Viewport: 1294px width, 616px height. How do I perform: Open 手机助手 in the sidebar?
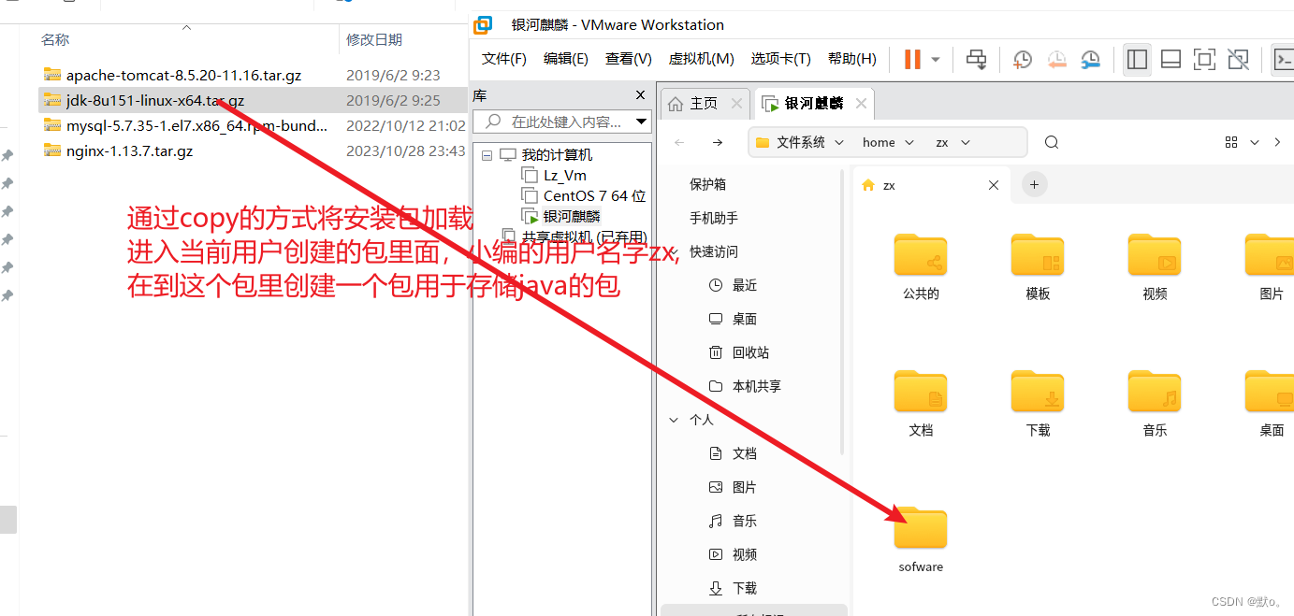click(714, 218)
